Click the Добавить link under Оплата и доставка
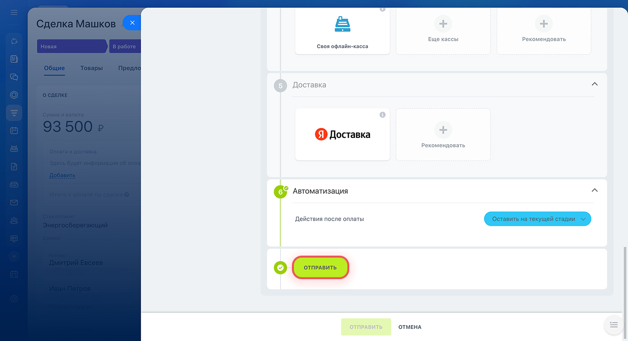Image resolution: width=628 pixels, height=341 pixels. 62,175
